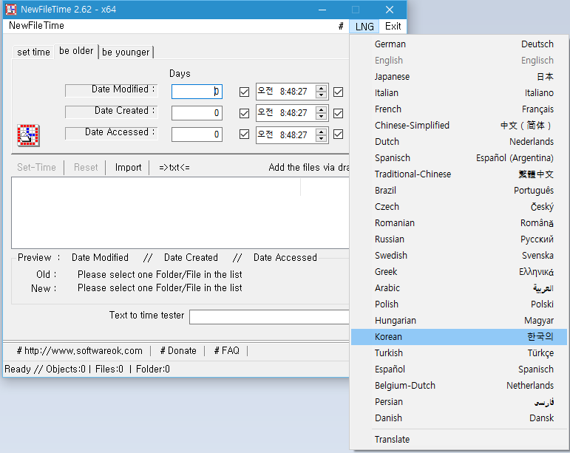This screenshot has height=453, width=570.
Task: Adjust the Date Created time spinner
Action: point(321,114)
